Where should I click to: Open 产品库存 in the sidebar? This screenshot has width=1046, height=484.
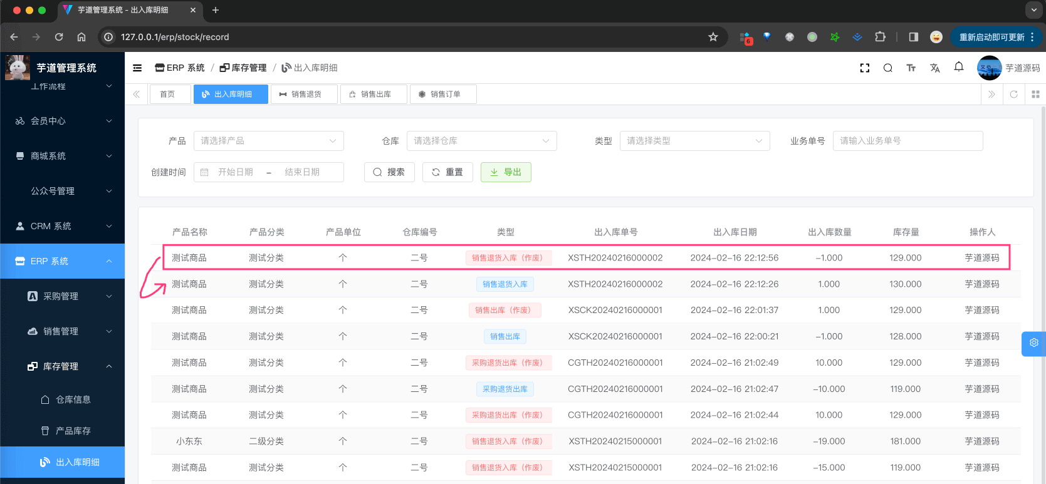tap(73, 431)
